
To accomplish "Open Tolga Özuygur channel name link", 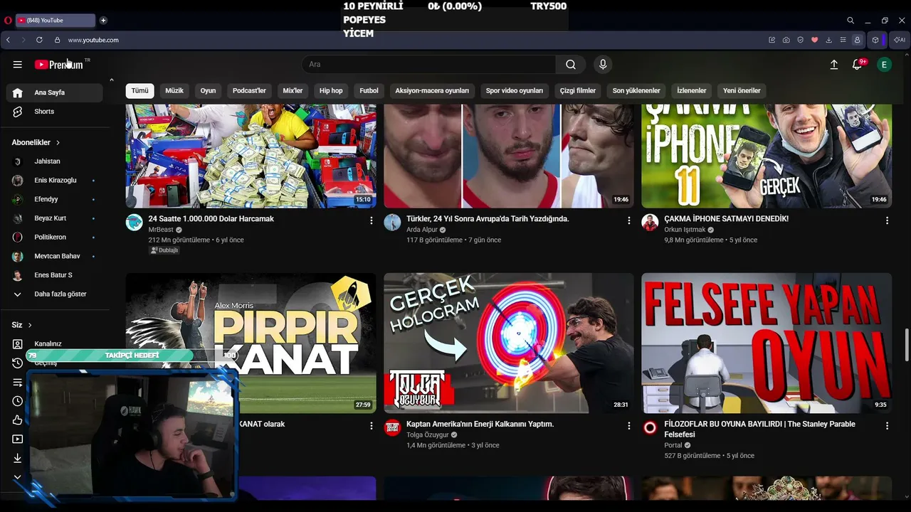I will pyautogui.click(x=428, y=435).
